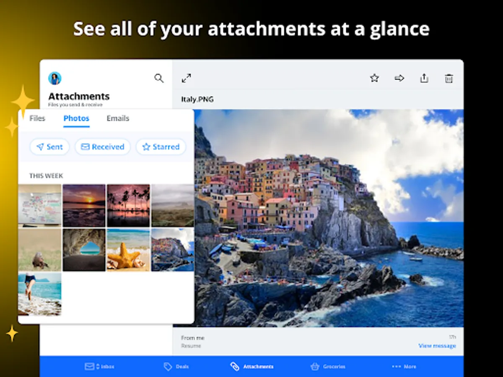The height and width of the screenshot is (377, 503).
Task: Open the palm trees sunset thumbnail
Action: [x=128, y=206]
